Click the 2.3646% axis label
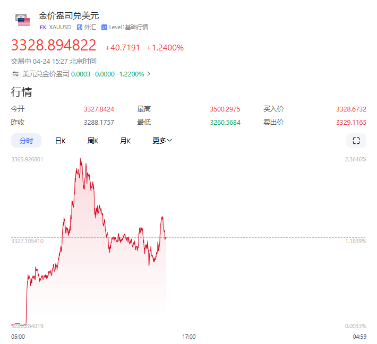 (x=356, y=159)
